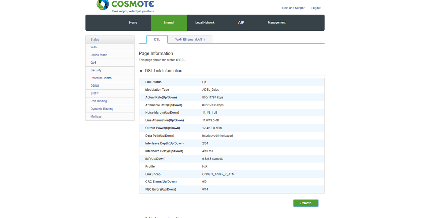The width and height of the screenshot is (429, 218).
Task: Go to the Home menu
Action: click(x=133, y=23)
